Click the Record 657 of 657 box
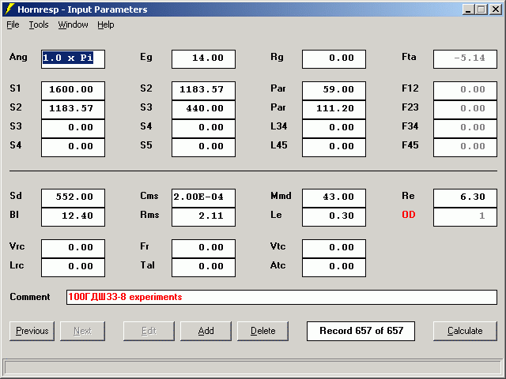The image size is (506, 379). 361,331
